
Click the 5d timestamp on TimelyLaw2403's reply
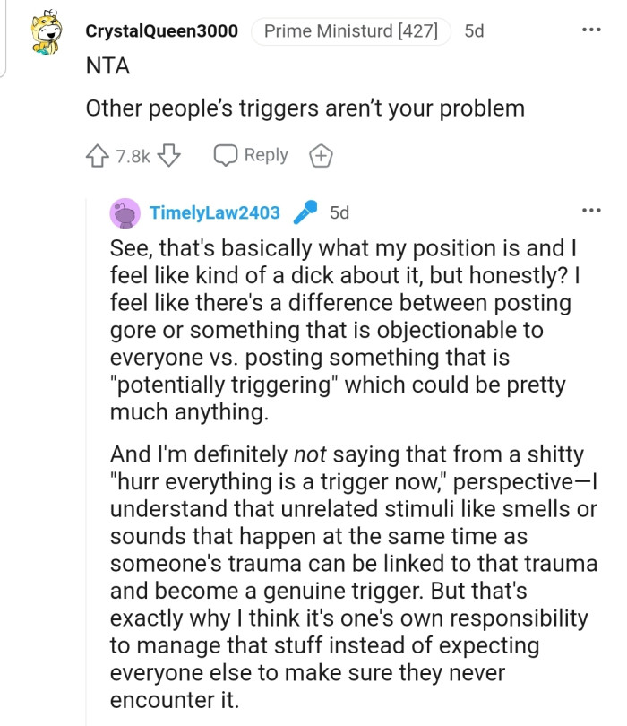click(339, 213)
